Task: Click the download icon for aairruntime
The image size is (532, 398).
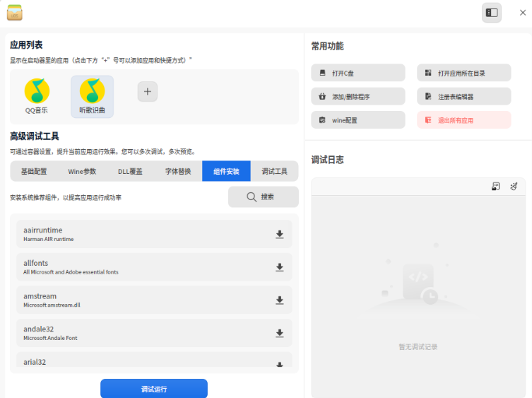Action: click(280, 234)
